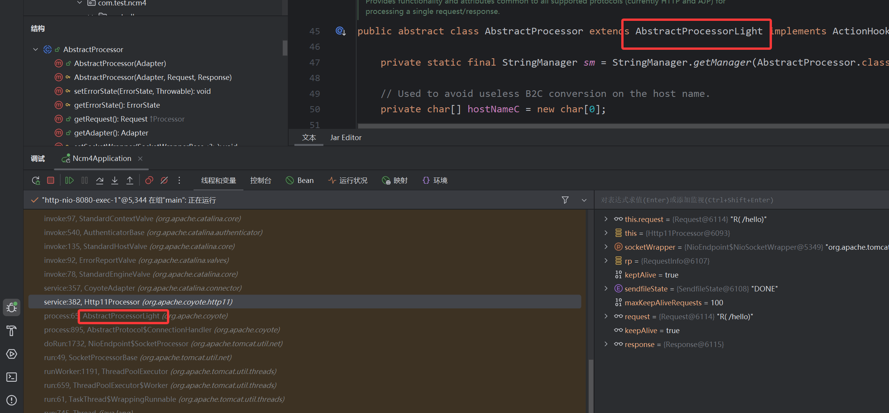889x413 pixels.
Task: Expand the socketWrapper variable
Action: pyautogui.click(x=606, y=247)
